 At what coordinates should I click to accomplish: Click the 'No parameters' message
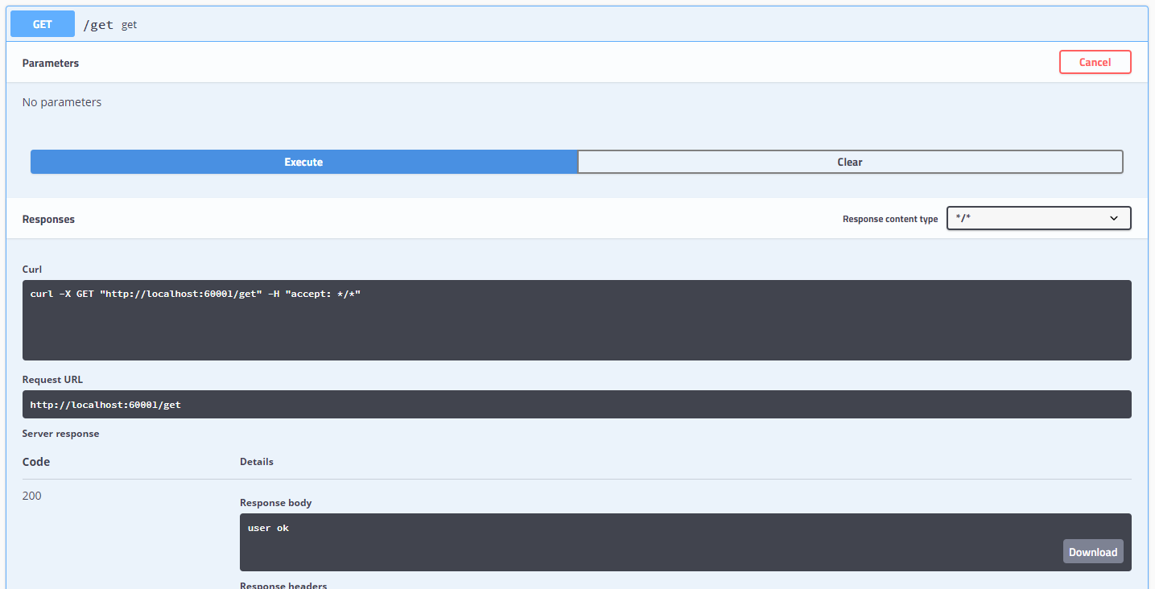pyautogui.click(x=61, y=101)
